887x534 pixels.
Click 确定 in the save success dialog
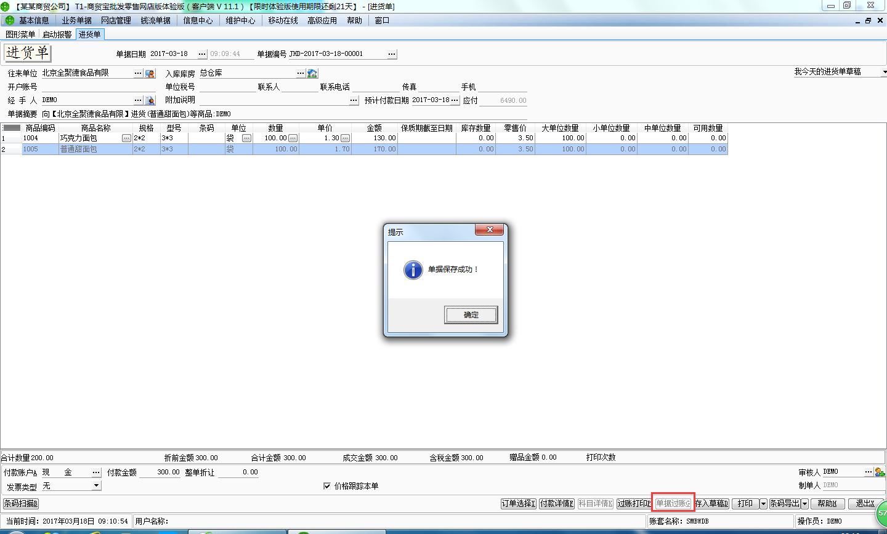point(471,315)
